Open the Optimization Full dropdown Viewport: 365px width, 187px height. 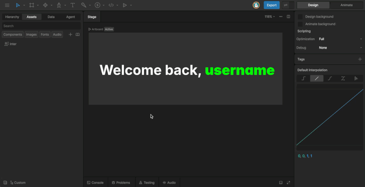340,39
